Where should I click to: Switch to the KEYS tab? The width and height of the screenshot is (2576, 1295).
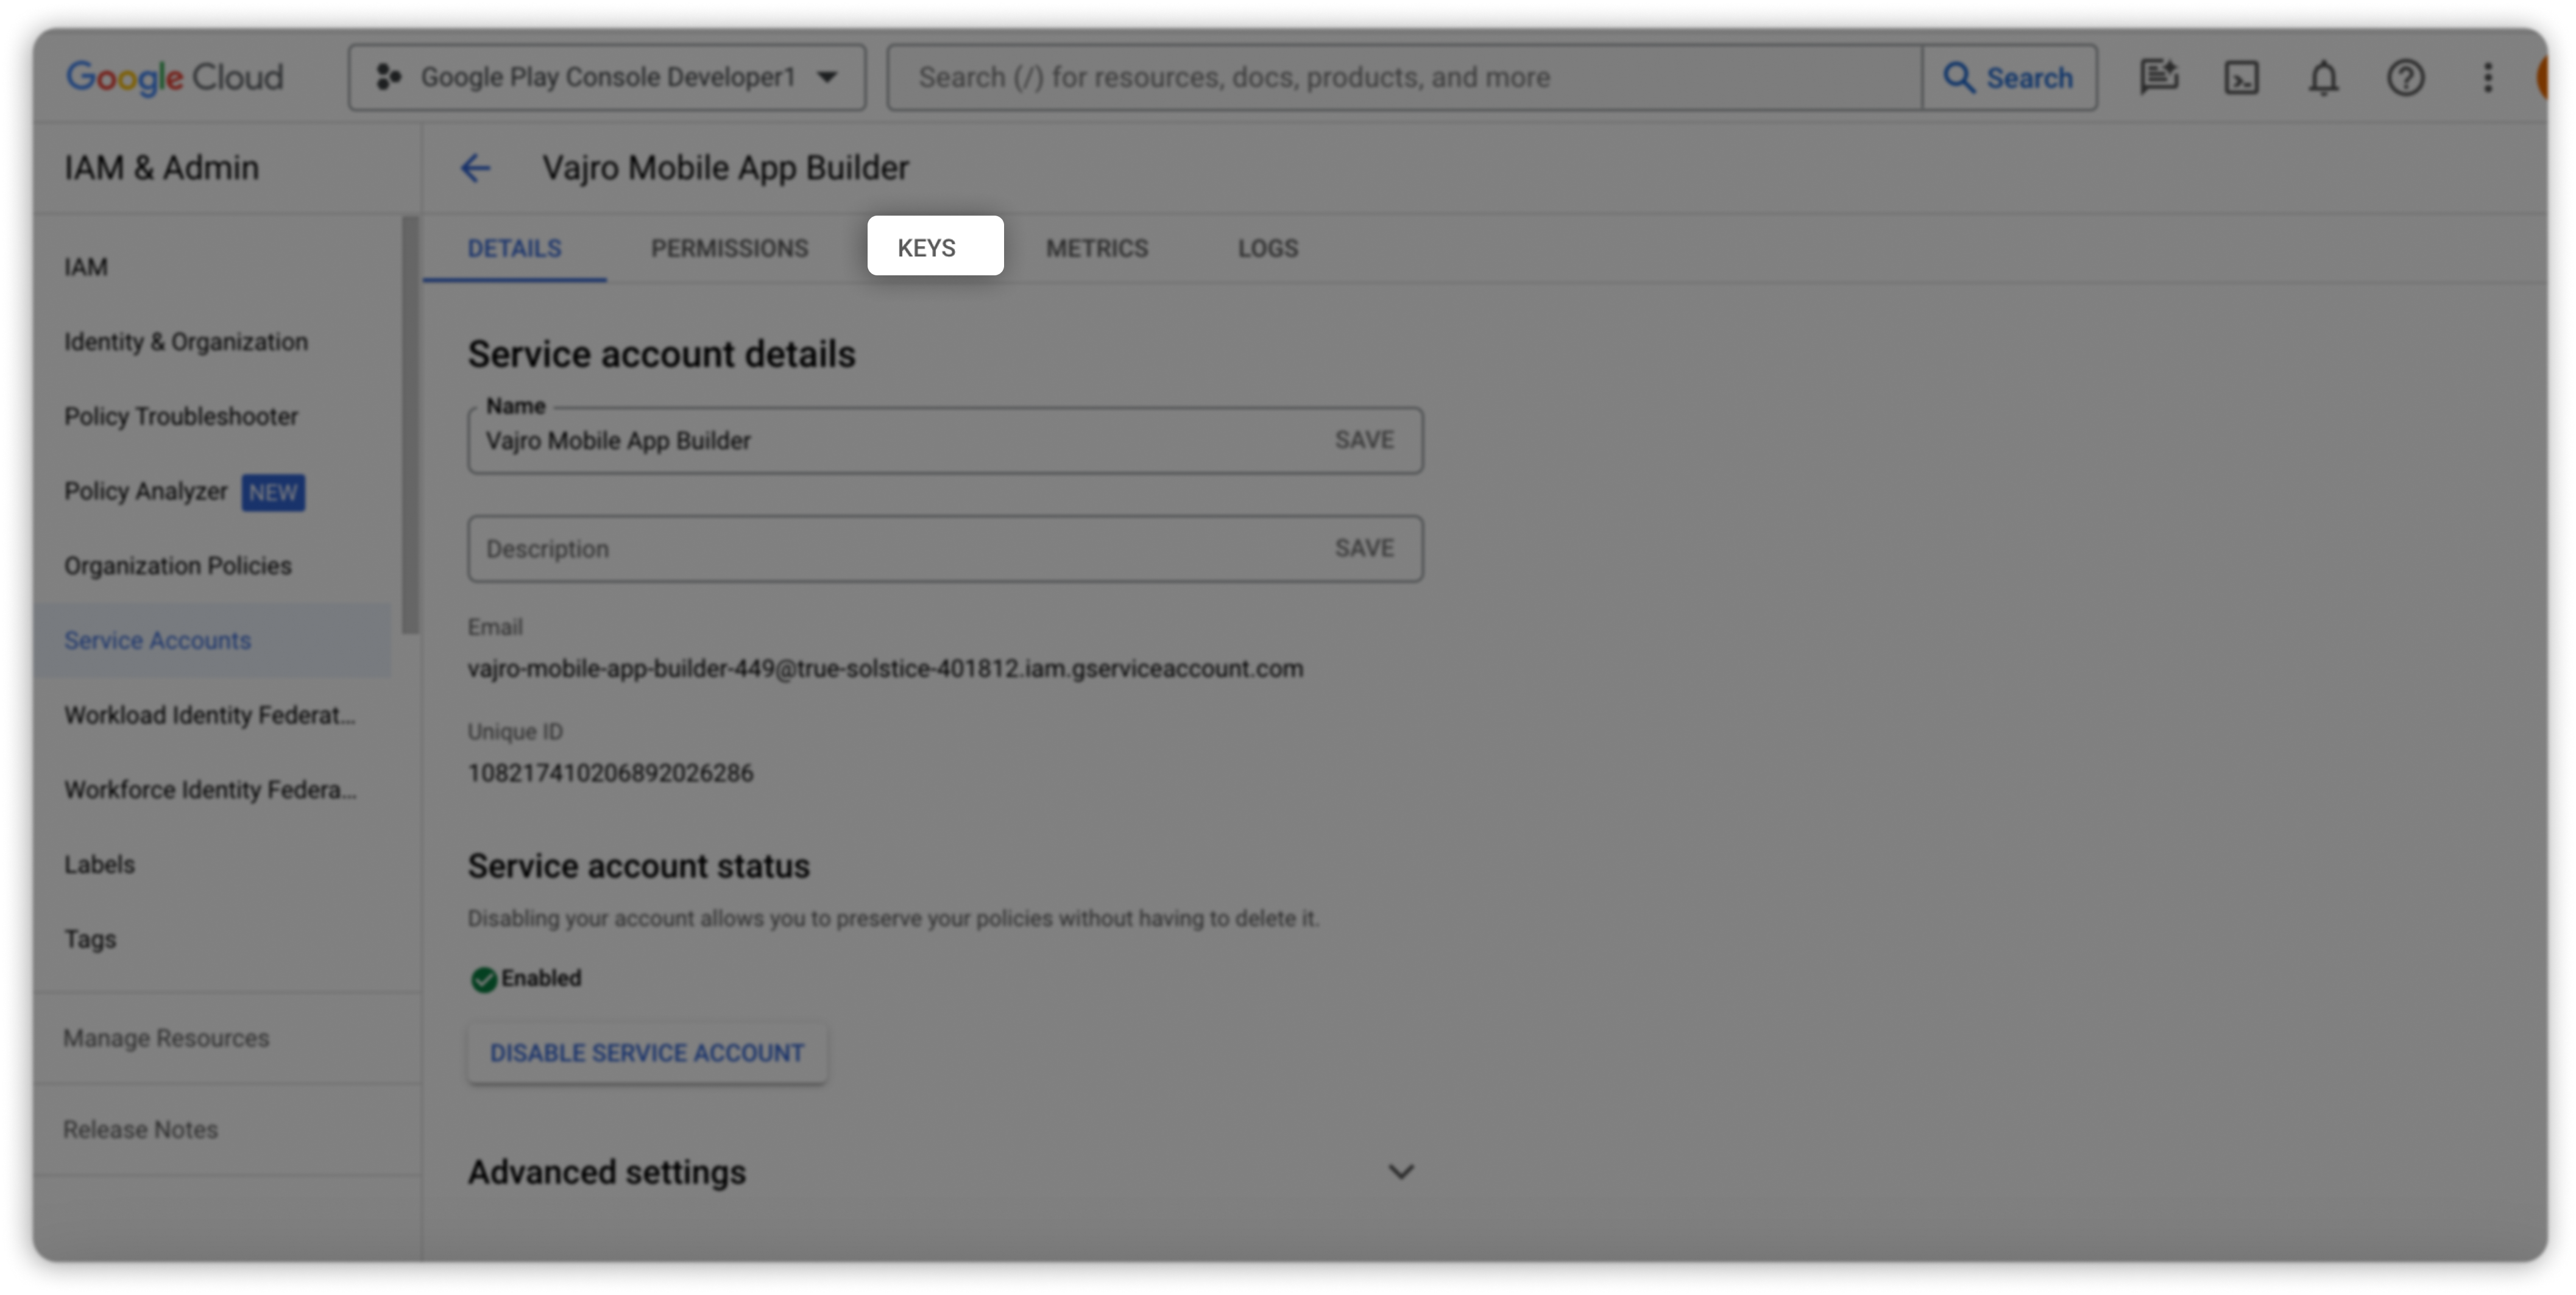pyautogui.click(x=927, y=248)
